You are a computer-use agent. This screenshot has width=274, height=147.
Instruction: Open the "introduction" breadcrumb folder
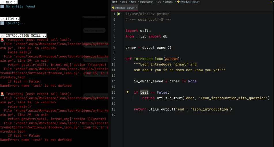pos(147,2)
